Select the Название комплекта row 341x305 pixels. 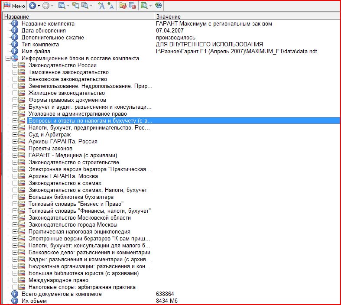[x=48, y=23]
